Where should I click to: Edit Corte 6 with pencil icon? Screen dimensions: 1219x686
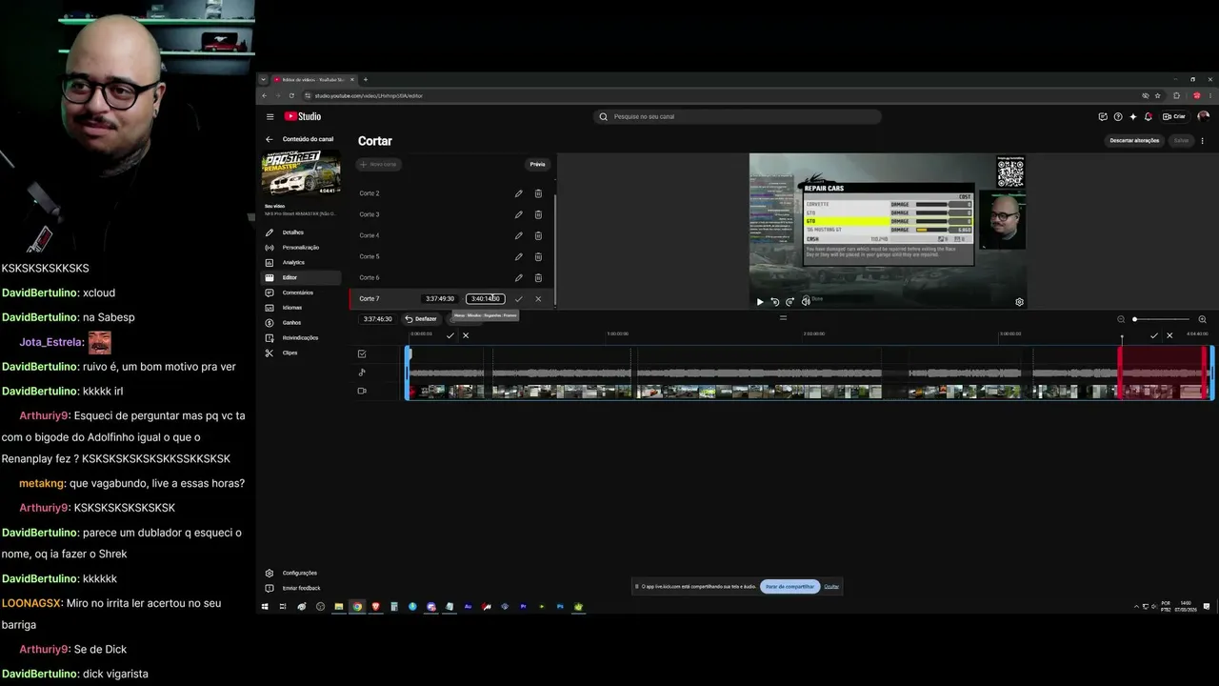[519, 277]
